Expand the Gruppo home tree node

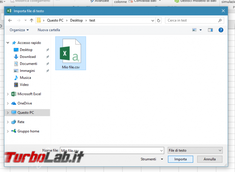coord(8,131)
